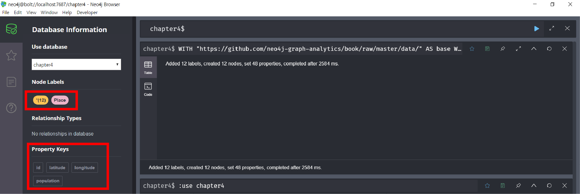The height and width of the screenshot is (194, 580).
Task: Click the longitude property key
Action: pos(84,168)
